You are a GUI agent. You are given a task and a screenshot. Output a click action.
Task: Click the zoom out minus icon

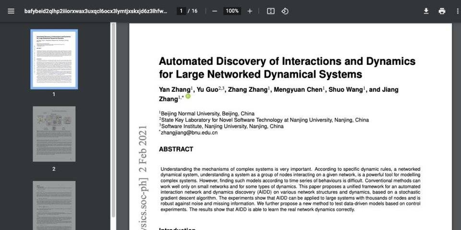(x=215, y=11)
